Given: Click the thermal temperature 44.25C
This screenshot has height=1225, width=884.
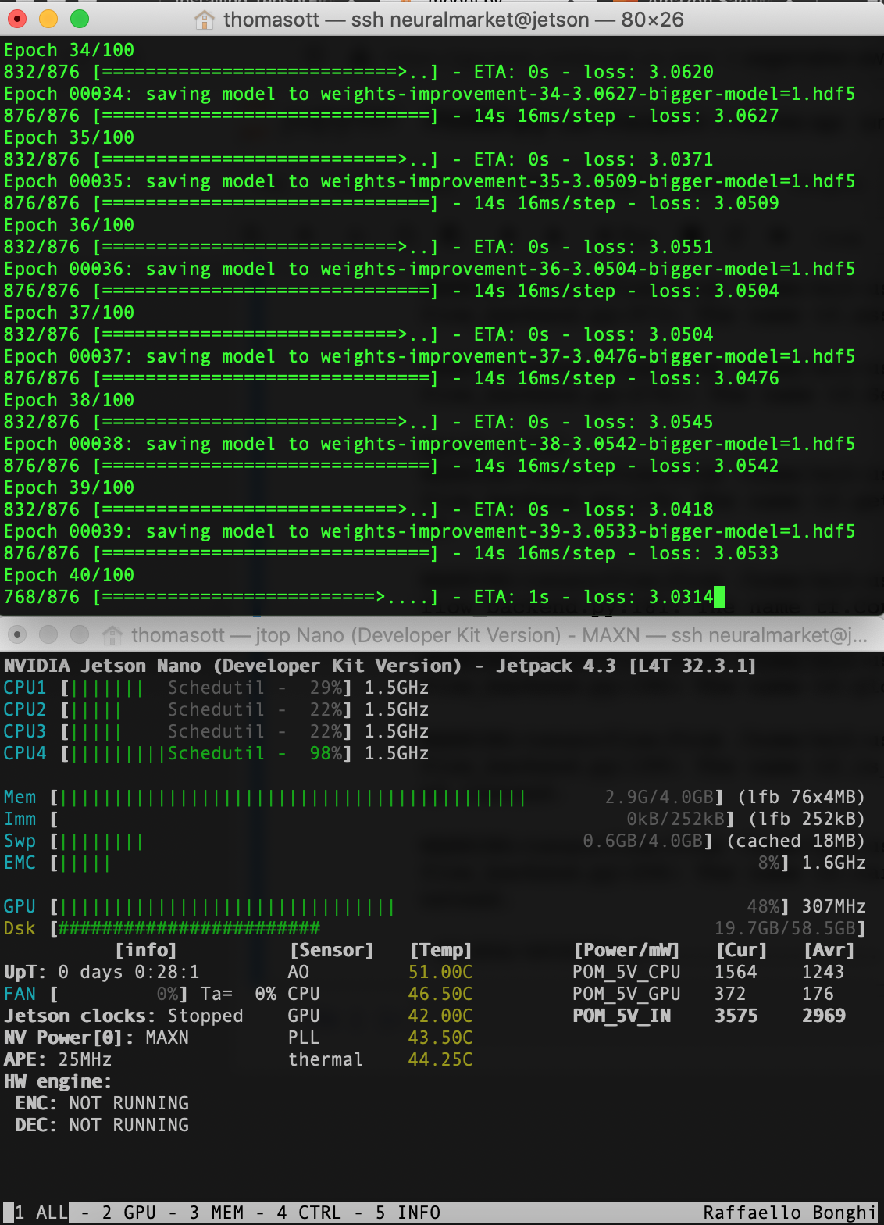Looking at the screenshot, I should coord(440,1059).
